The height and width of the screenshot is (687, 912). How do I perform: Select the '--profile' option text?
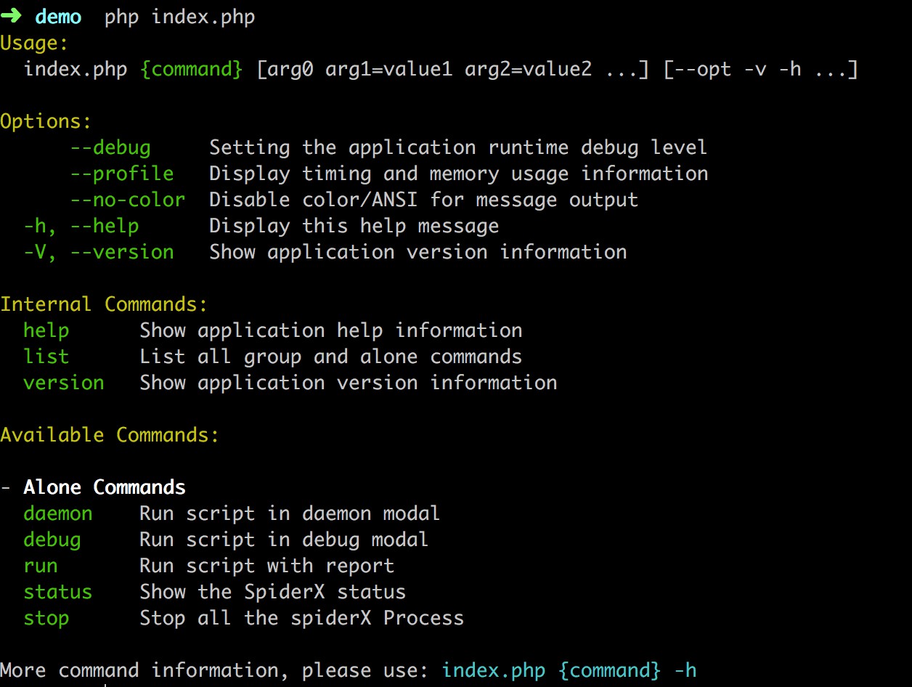click(122, 174)
